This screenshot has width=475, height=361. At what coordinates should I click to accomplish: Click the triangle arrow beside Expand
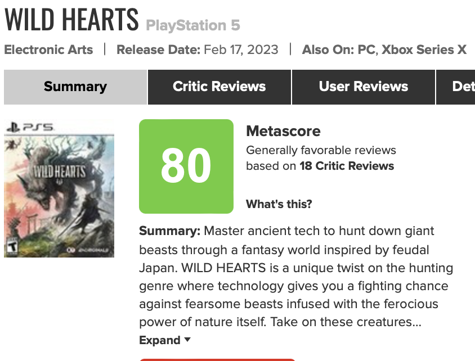click(187, 340)
